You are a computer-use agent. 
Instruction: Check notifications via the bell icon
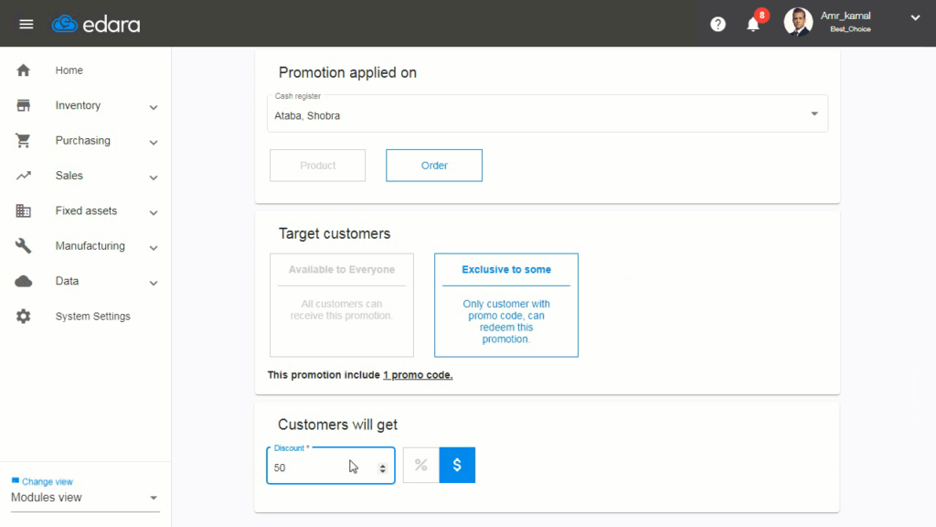pyautogui.click(x=751, y=24)
